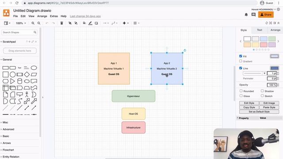Click the search shapes magnifier icon
The image size is (283, 159).
(35, 32)
